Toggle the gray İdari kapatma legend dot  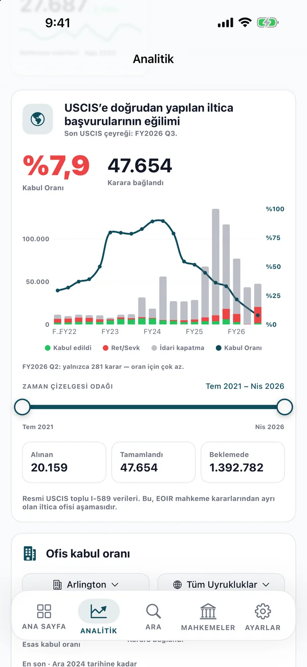[155, 348]
